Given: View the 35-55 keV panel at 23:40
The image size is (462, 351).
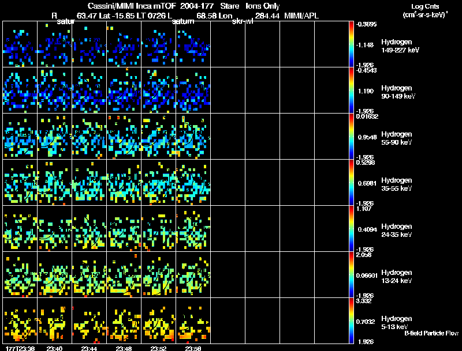Looking at the screenshot, I should [x=55, y=183].
